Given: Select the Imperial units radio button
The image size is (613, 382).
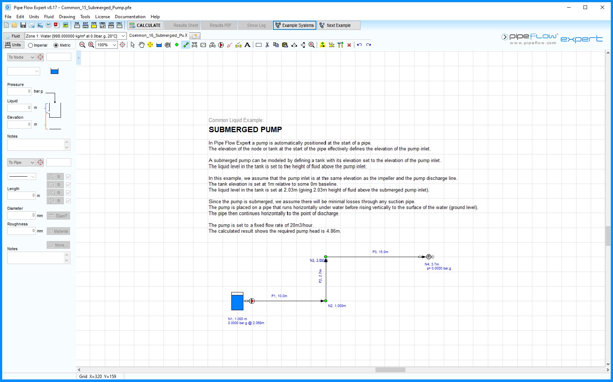Looking at the screenshot, I should 30,45.
